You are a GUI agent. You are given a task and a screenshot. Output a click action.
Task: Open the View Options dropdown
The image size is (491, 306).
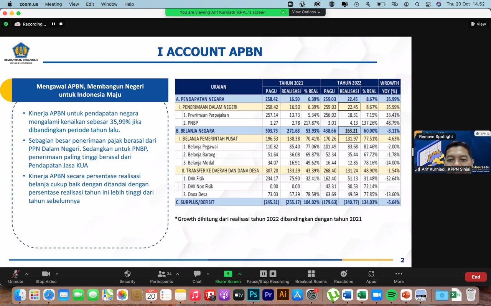pos(306,12)
